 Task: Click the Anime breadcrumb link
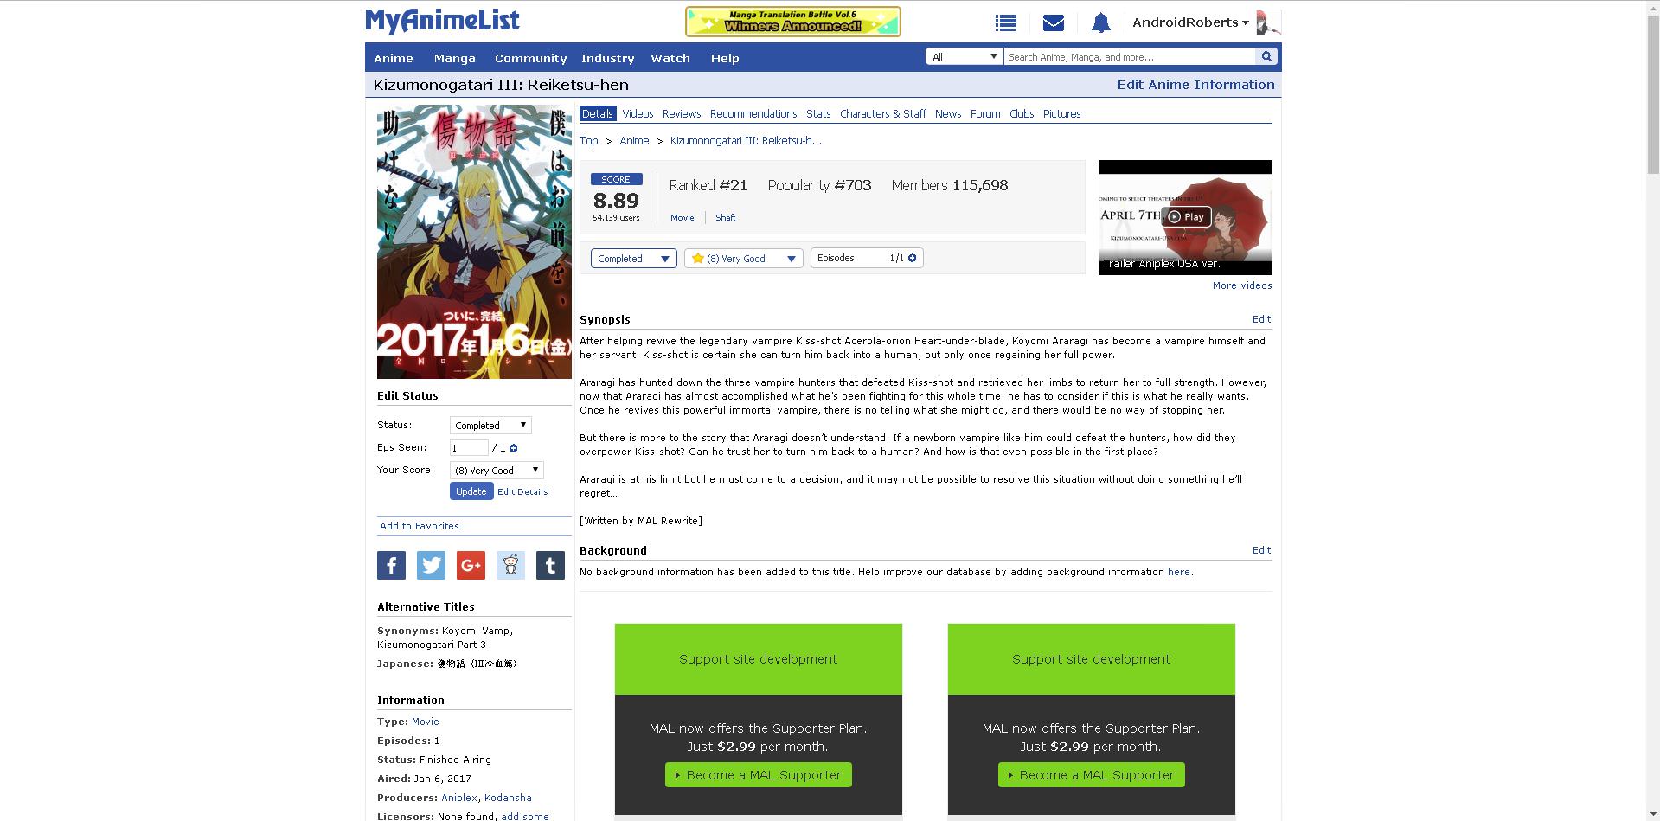[634, 141]
